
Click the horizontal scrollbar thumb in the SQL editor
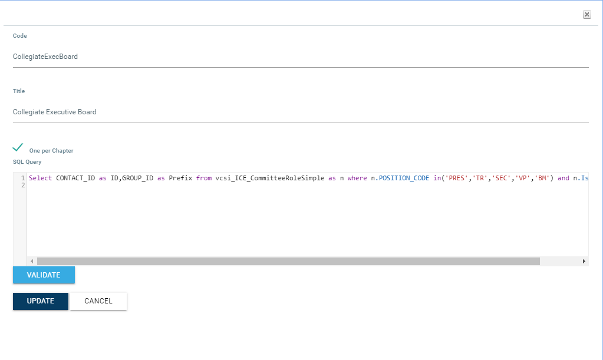pos(288,261)
